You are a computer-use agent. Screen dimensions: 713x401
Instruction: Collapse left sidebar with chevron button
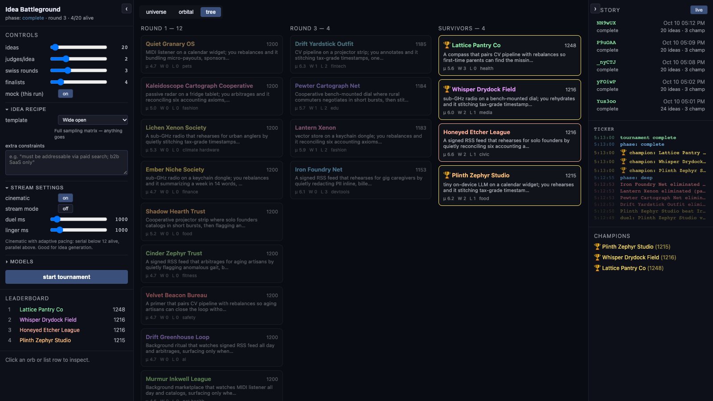coord(127,9)
